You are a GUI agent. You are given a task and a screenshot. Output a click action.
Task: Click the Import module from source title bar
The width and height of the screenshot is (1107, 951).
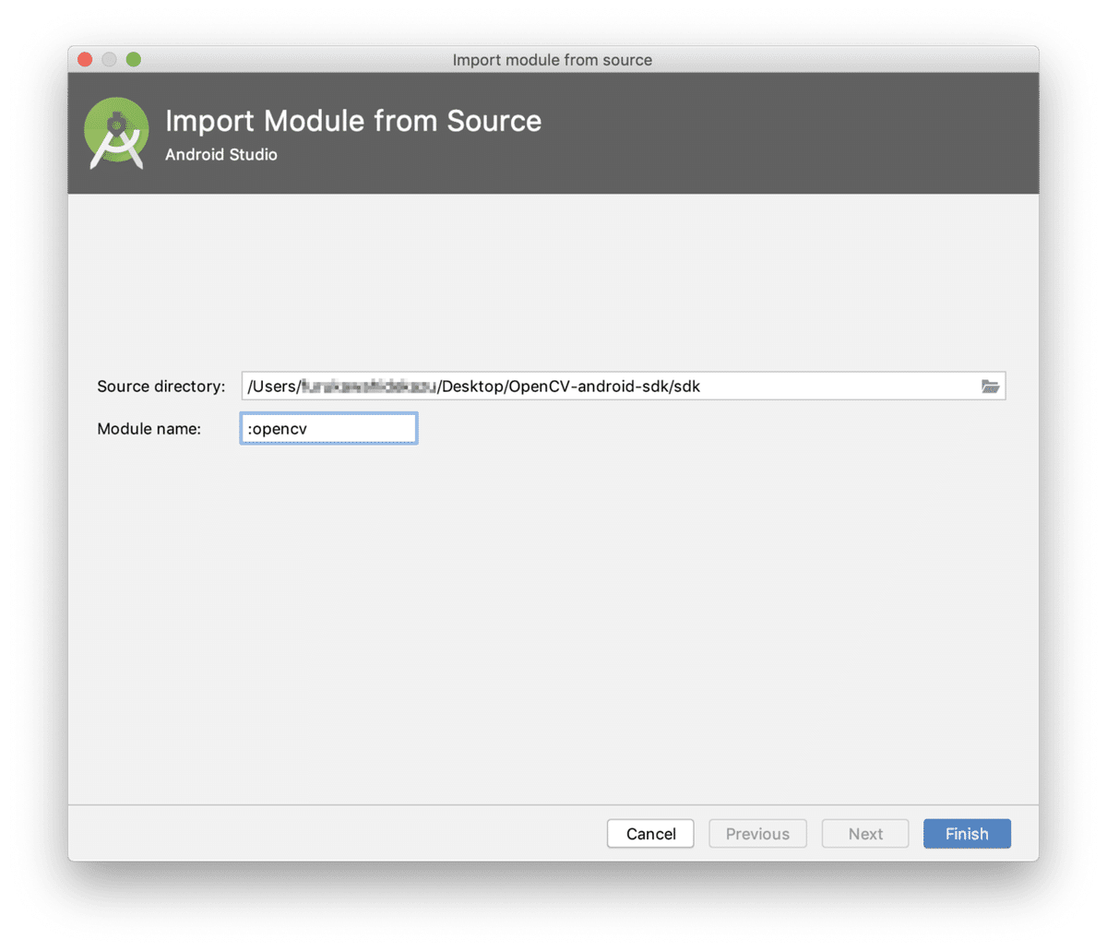[x=552, y=59]
